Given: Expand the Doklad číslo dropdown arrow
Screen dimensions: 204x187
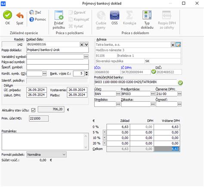Looking at the screenshot, I should [x=87, y=45].
